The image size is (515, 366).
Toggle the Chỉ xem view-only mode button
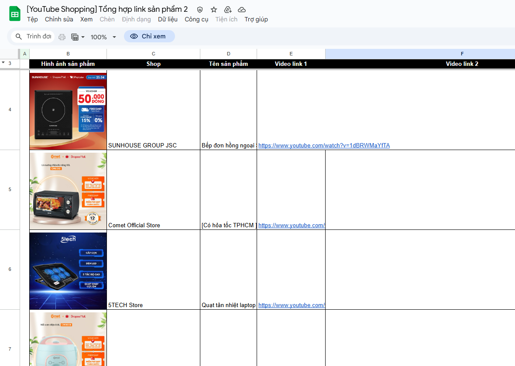click(x=149, y=36)
